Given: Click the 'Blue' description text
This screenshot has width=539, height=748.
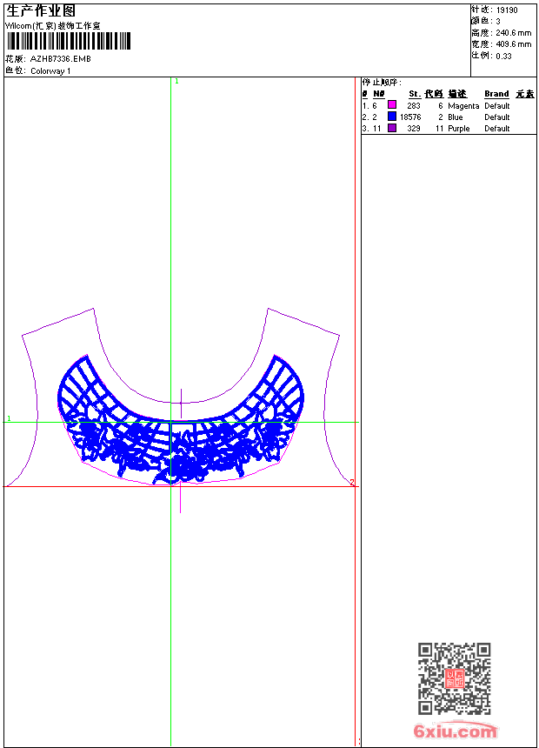Looking at the screenshot, I should coord(455,117).
